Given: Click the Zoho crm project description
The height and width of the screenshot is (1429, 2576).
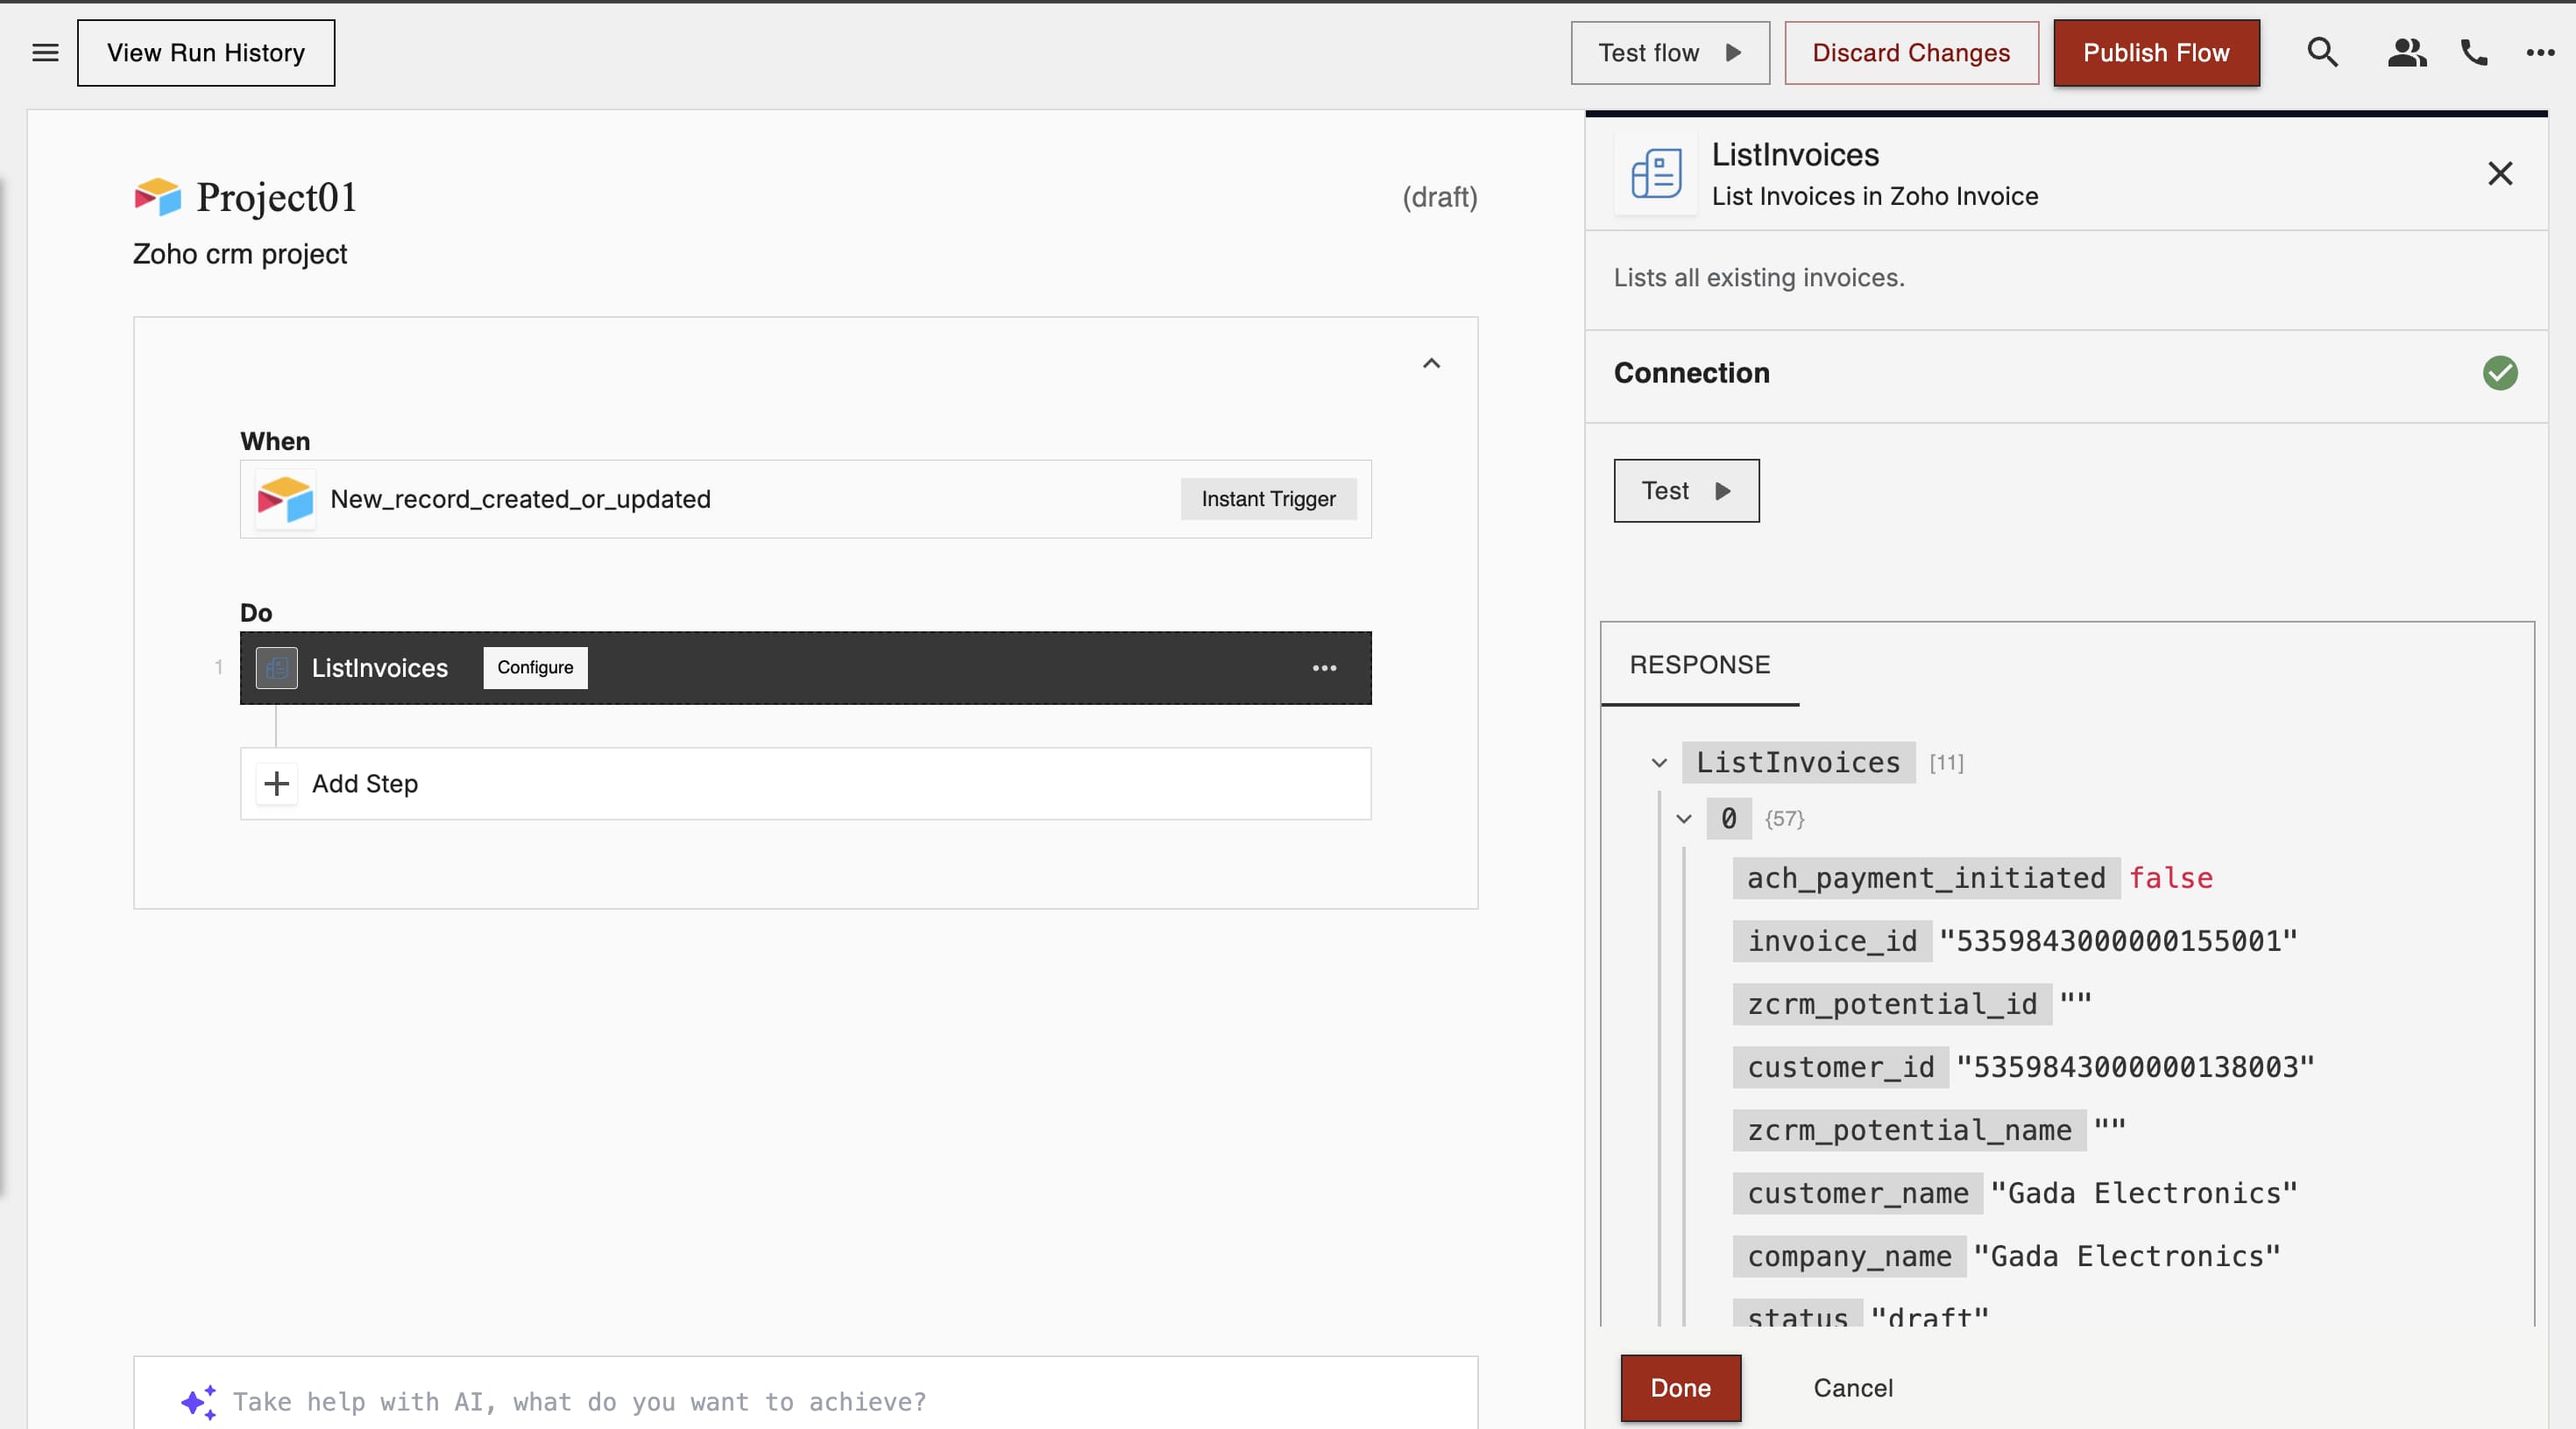Looking at the screenshot, I should [x=240, y=254].
